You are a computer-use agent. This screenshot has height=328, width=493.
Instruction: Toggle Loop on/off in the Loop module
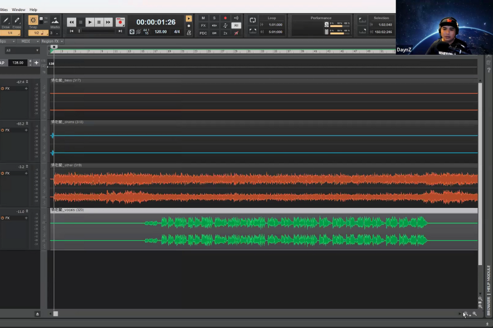pos(253,20)
